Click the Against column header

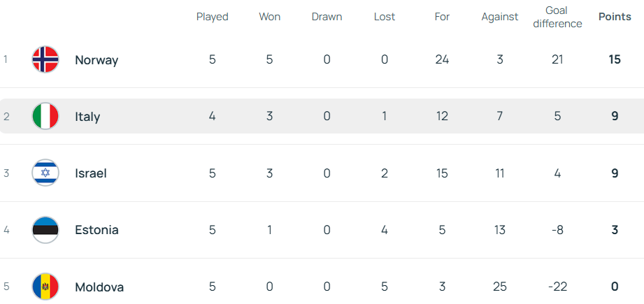500,17
